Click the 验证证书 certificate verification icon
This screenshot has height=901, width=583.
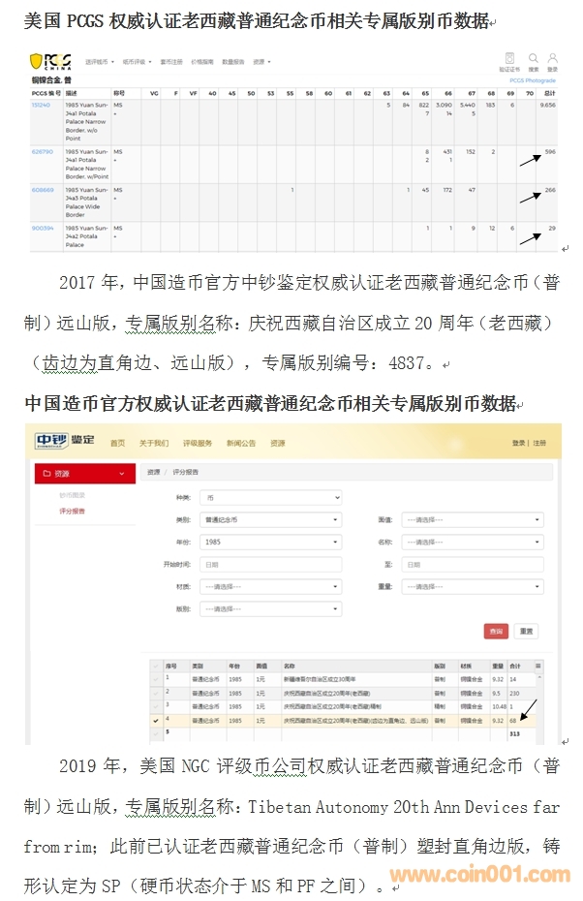pyautogui.click(x=509, y=59)
